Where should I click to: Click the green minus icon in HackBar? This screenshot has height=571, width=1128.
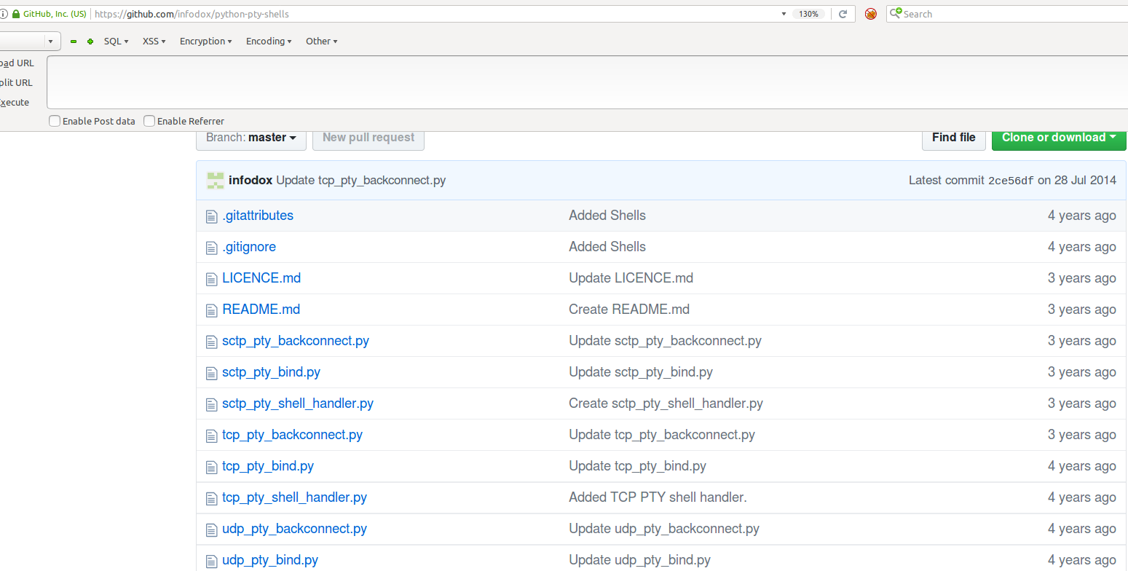pos(74,42)
